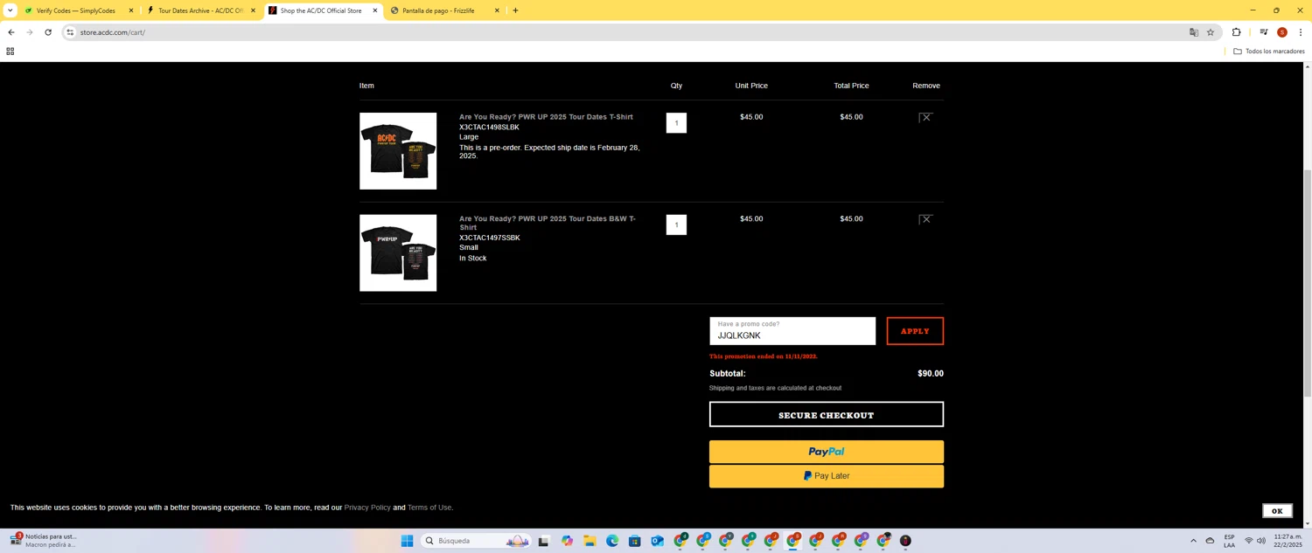Open File Explorer from the taskbar

[x=590, y=541]
